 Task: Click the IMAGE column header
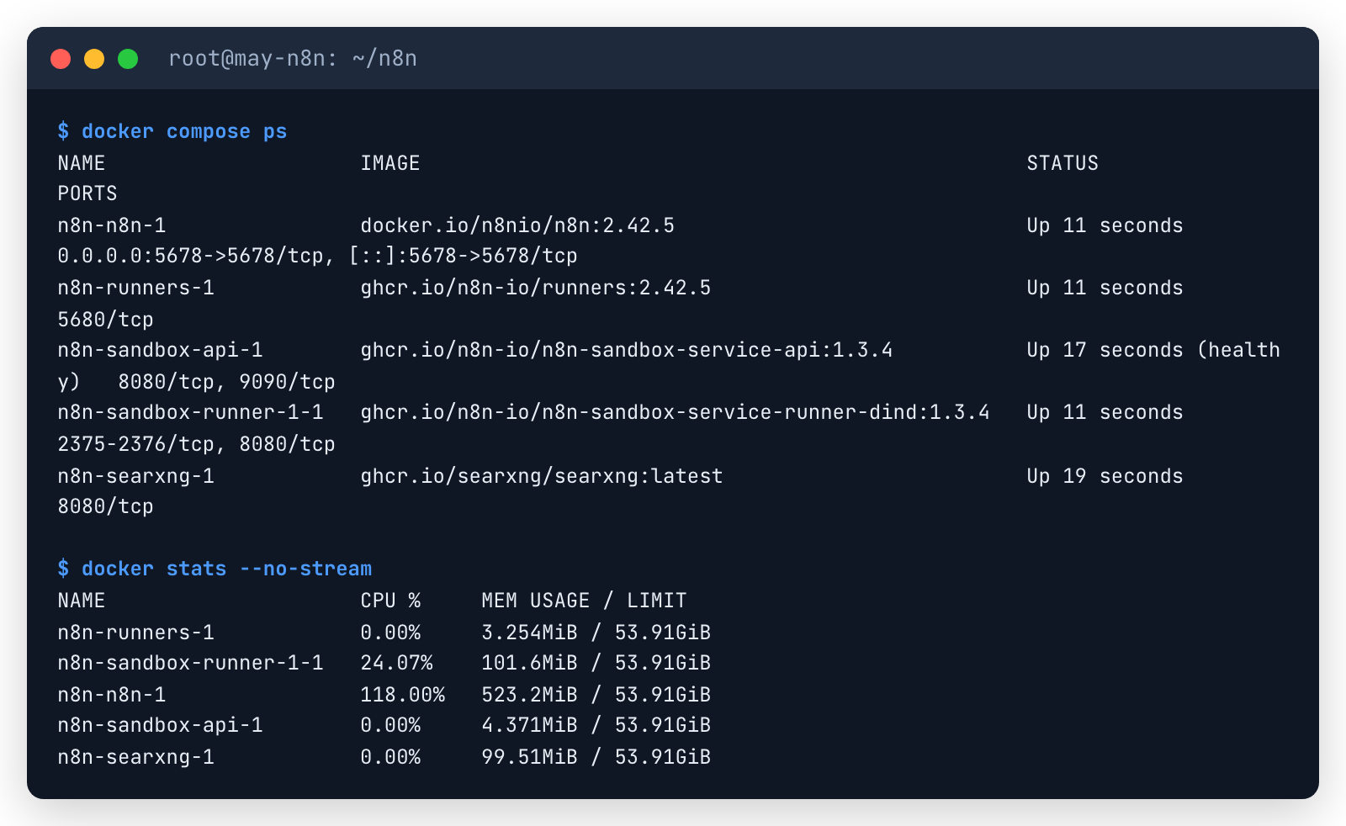click(390, 163)
